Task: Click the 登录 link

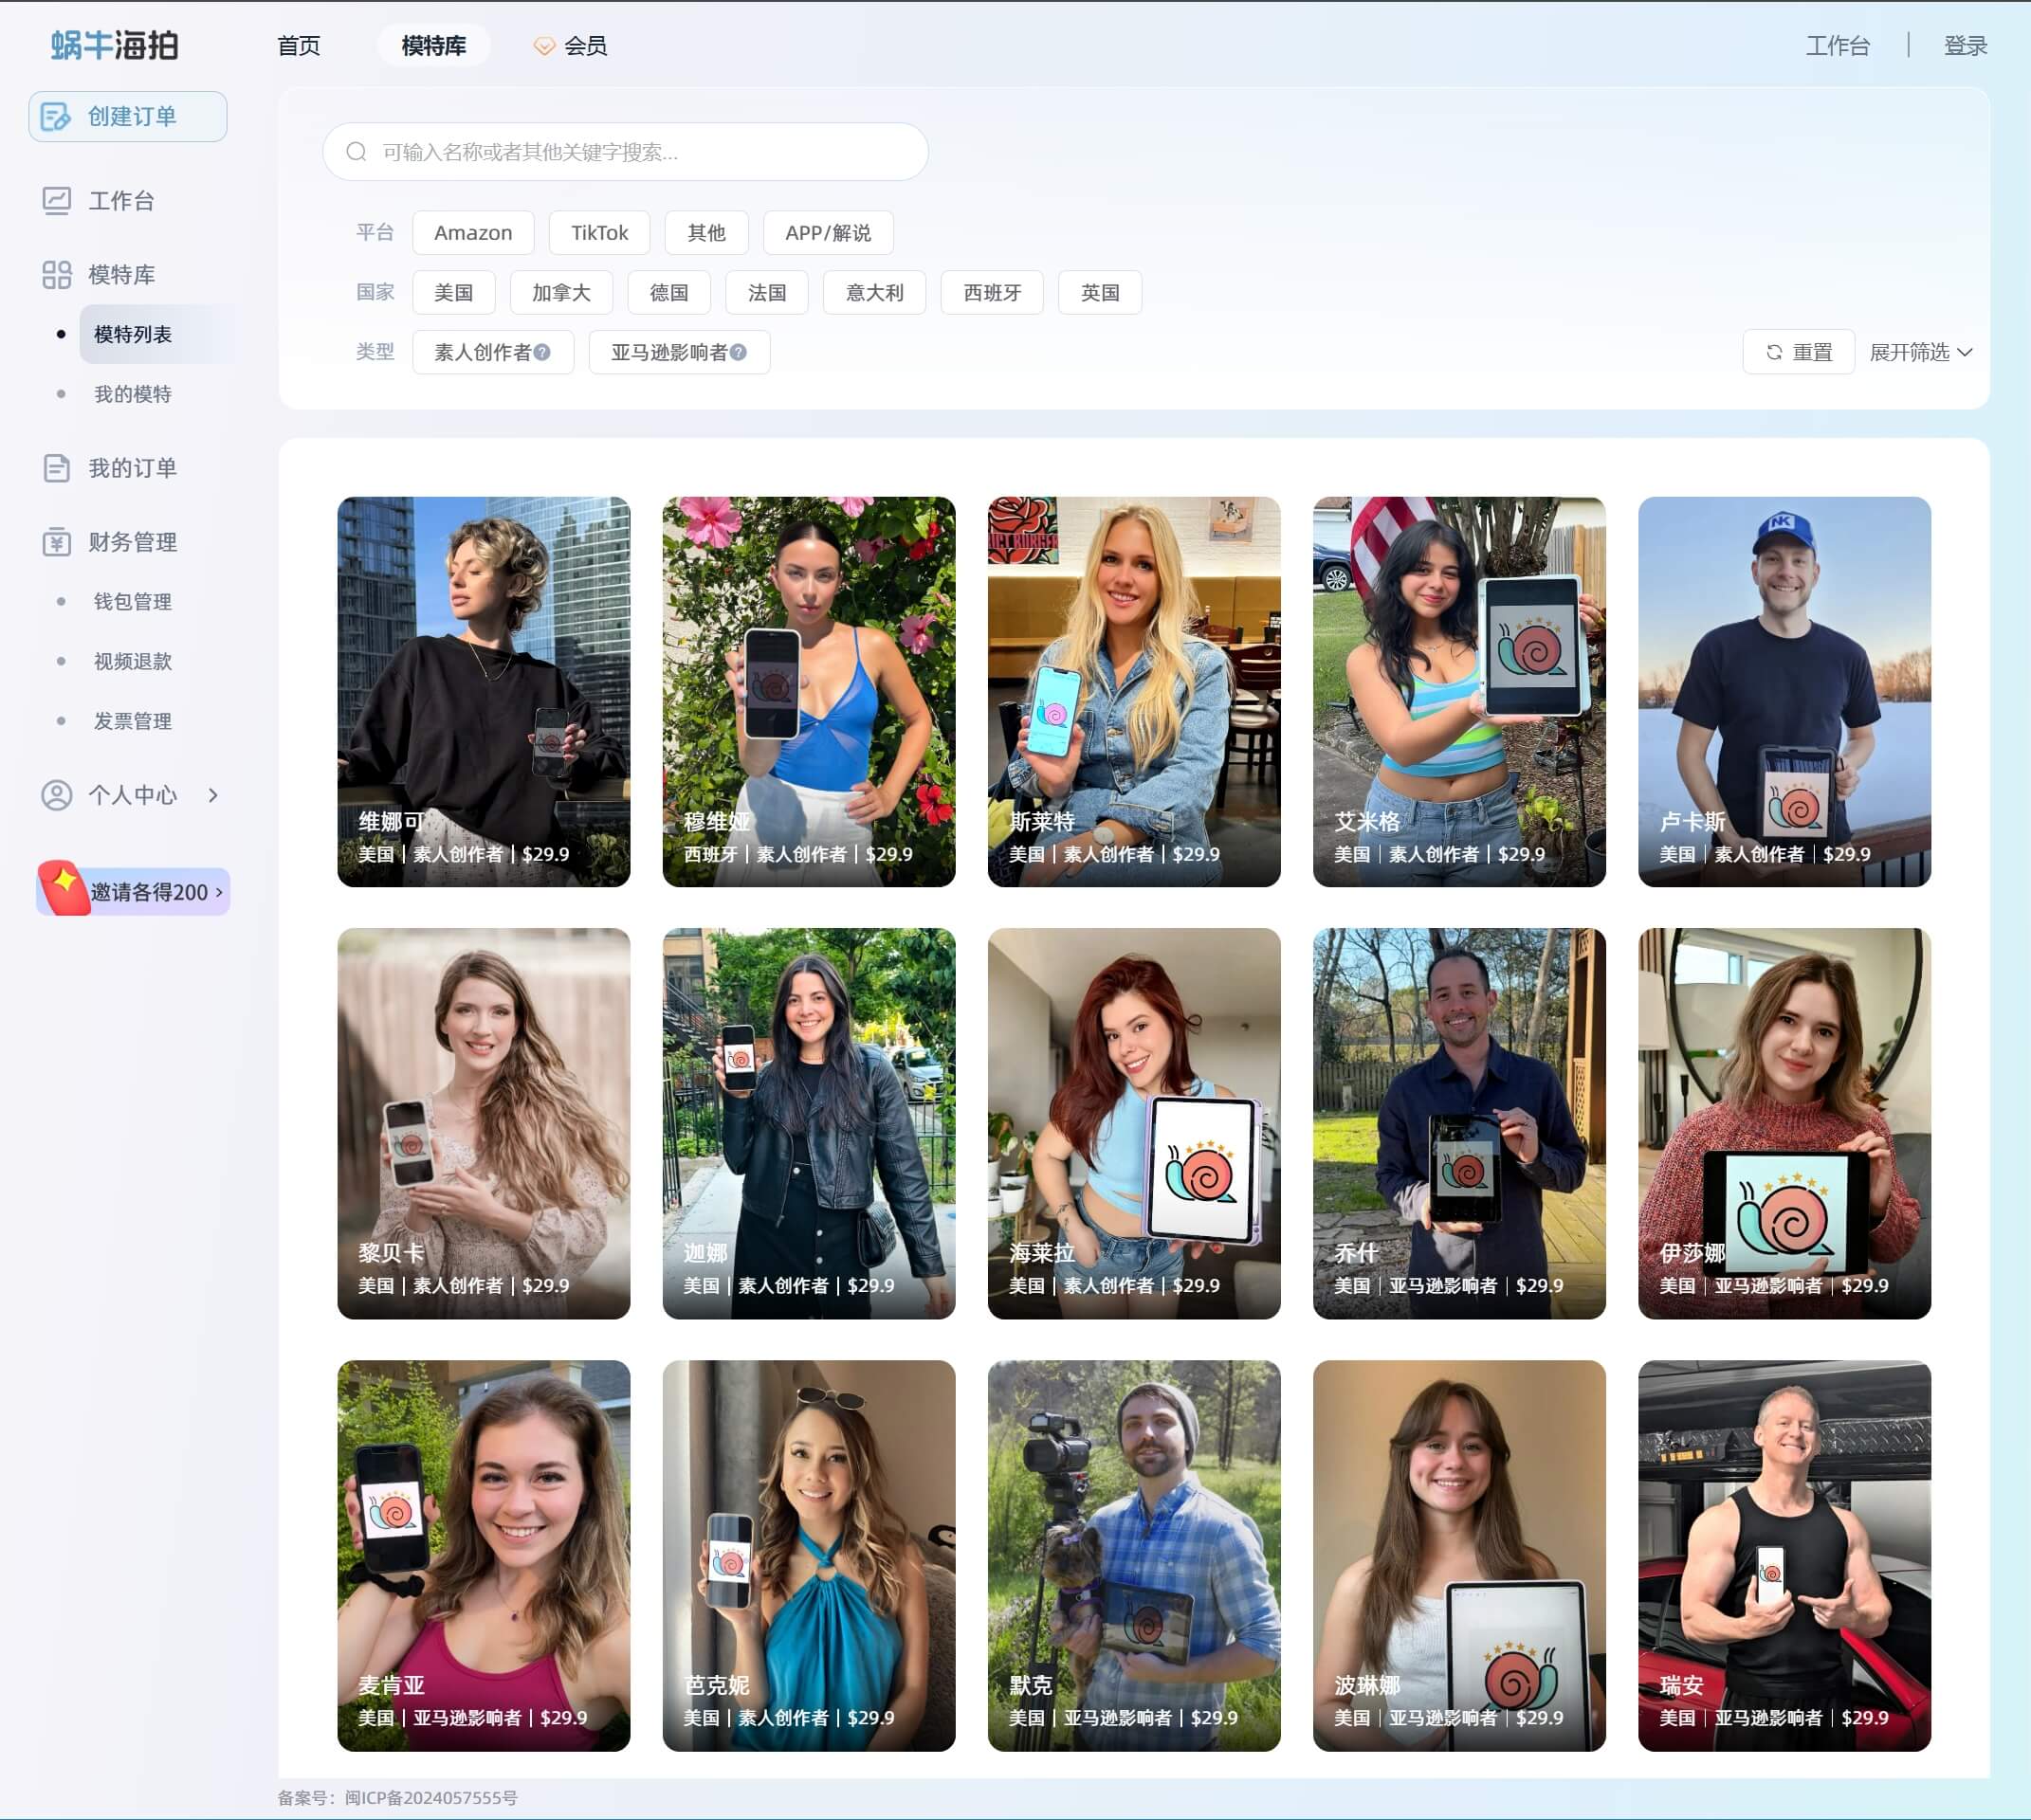Action: (1964, 46)
